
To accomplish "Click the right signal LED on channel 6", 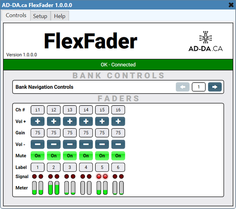I will (121, 176).
